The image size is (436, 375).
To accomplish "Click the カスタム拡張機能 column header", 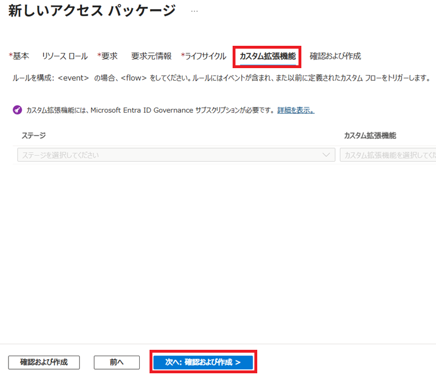I will pyautogui.click(x=370, y=136).
